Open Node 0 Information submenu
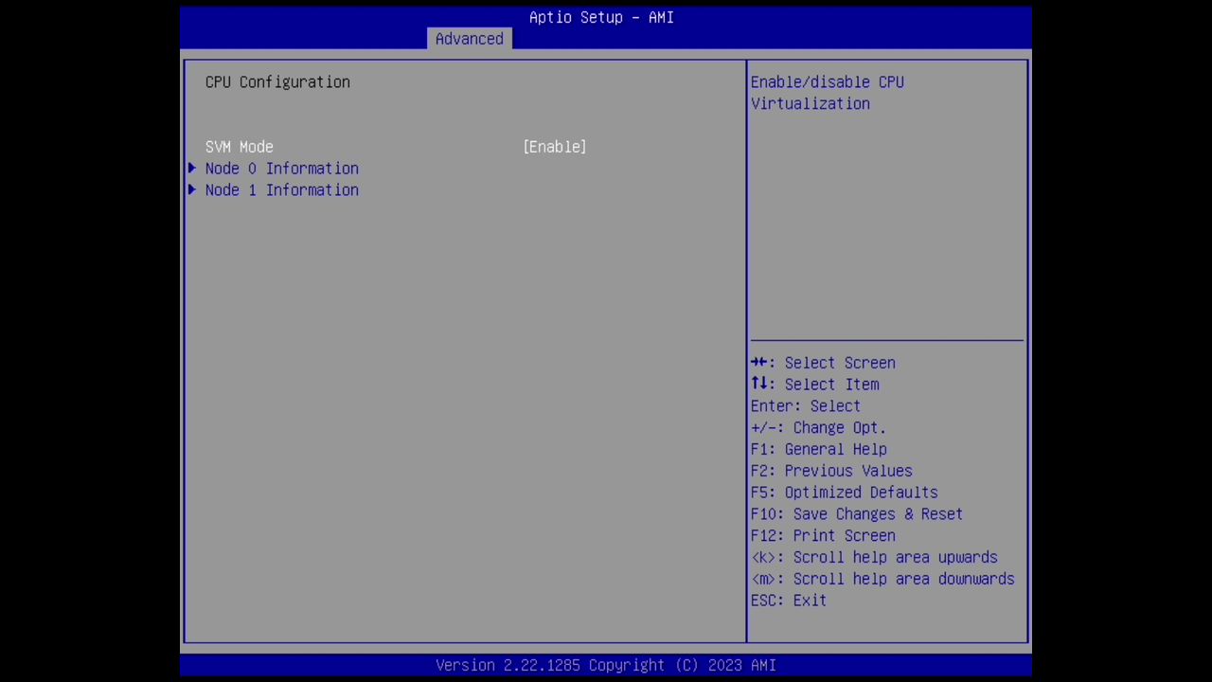 282,169
